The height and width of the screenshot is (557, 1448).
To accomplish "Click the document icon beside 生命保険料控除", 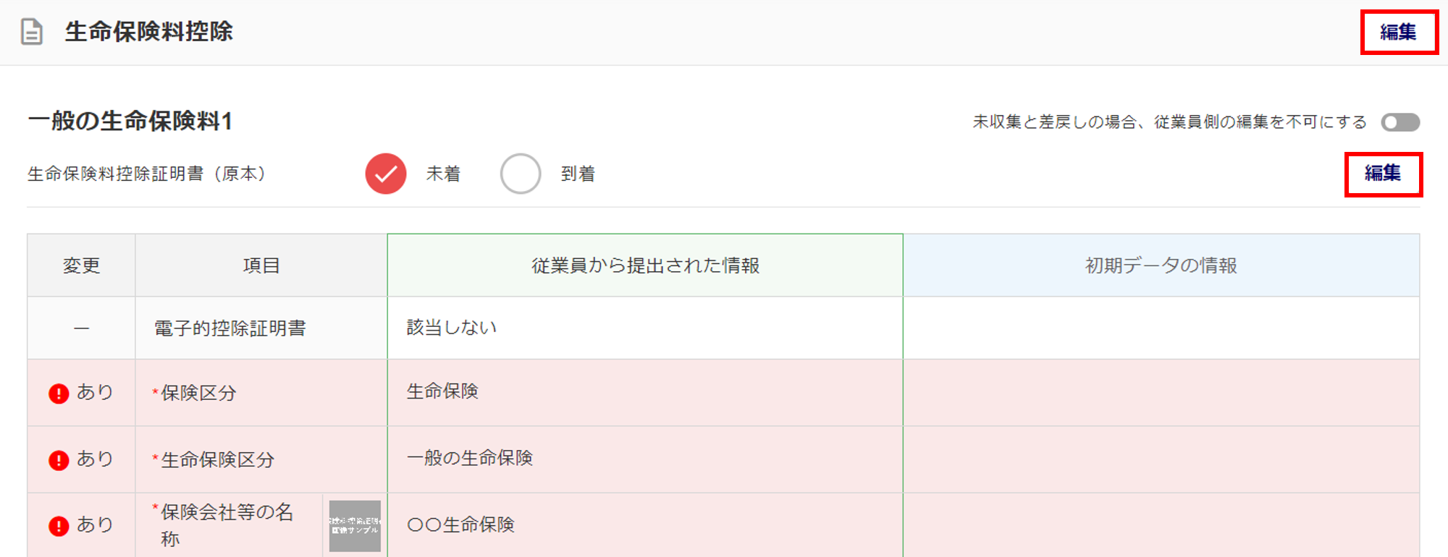I will tap(32, 32).
